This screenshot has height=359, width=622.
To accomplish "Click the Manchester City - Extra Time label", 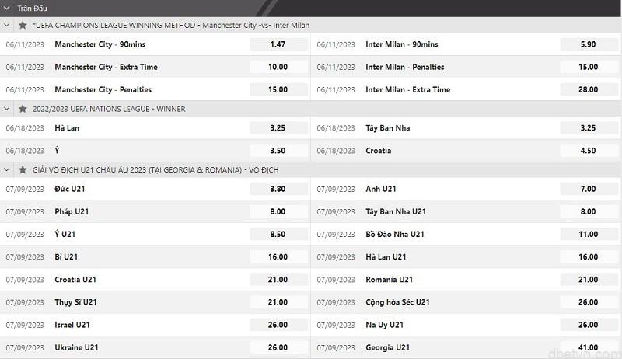I will [106, 67].
